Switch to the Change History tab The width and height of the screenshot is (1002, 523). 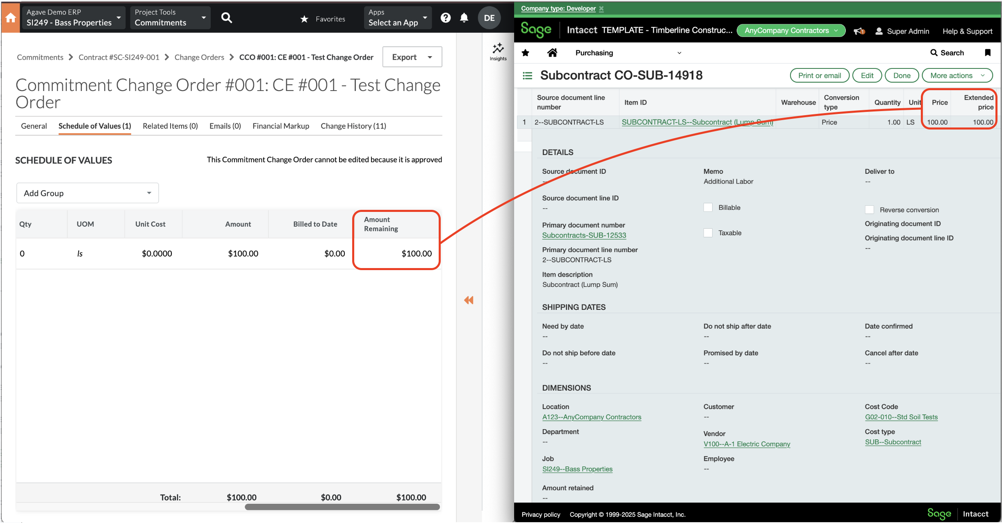tap(353, 126)
